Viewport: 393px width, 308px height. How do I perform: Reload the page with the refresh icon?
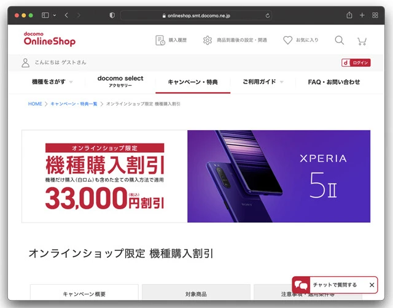click(x=268, y=15)
